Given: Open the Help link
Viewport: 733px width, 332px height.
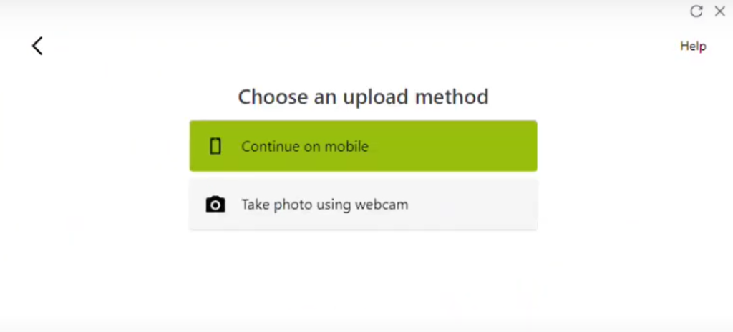Looking at the screenshot, I should coord(693,46).
